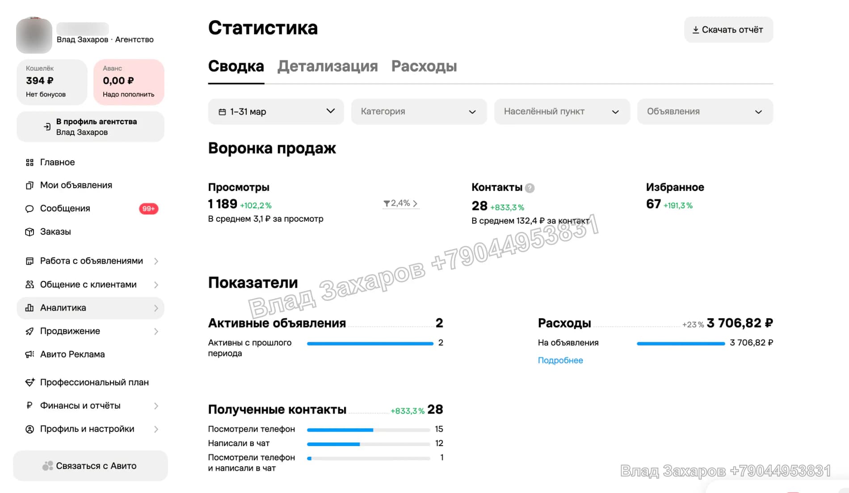Click the На объявления expenses bar
Viewport: 849px width, 493px height.
pyautogui.click(x=681, y=343)
